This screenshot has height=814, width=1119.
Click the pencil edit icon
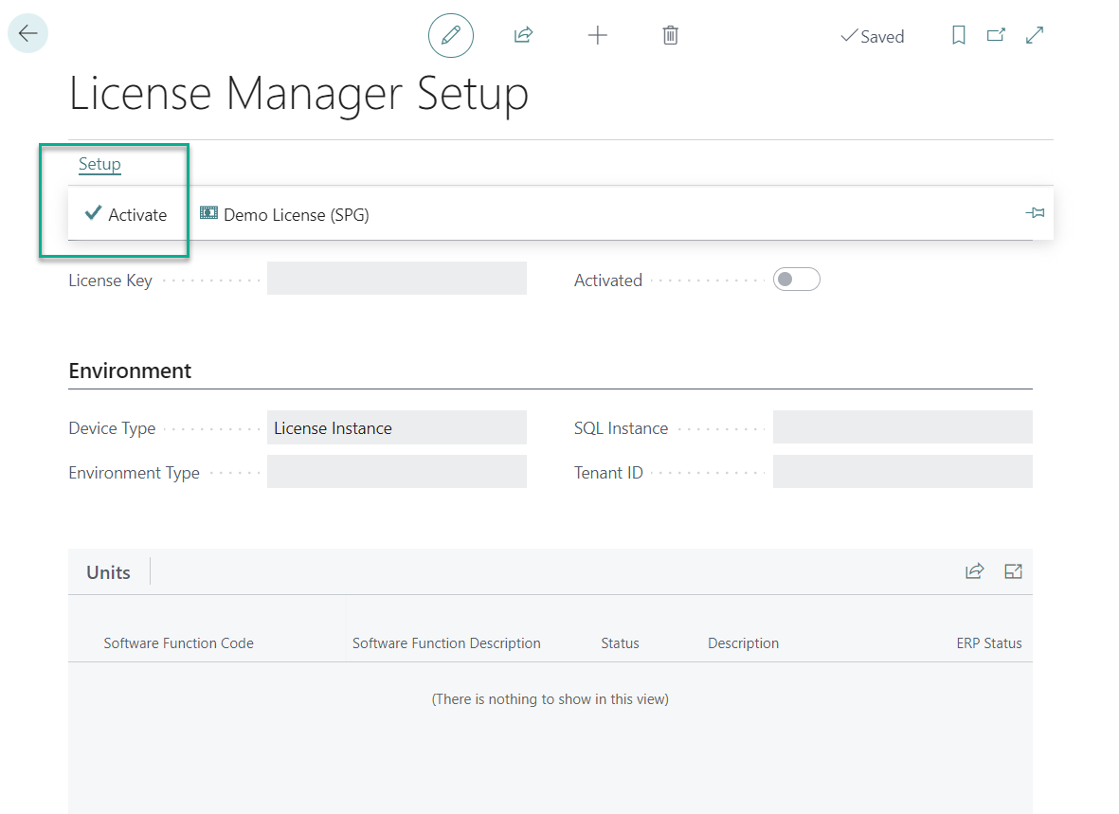tap(451, 36)
